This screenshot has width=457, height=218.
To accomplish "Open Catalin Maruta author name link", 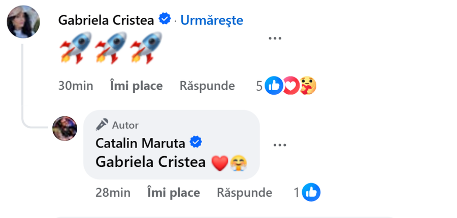I will 140,143.
